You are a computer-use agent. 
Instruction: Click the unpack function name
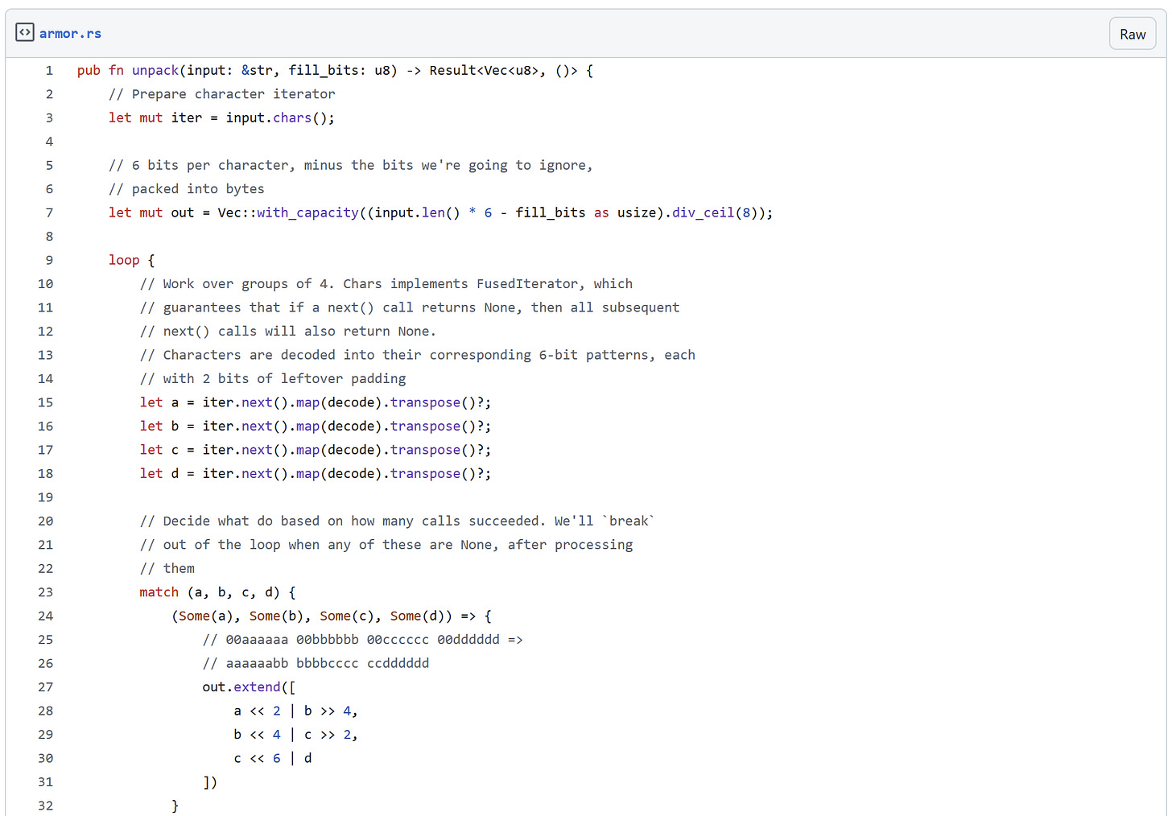(155, 71)
